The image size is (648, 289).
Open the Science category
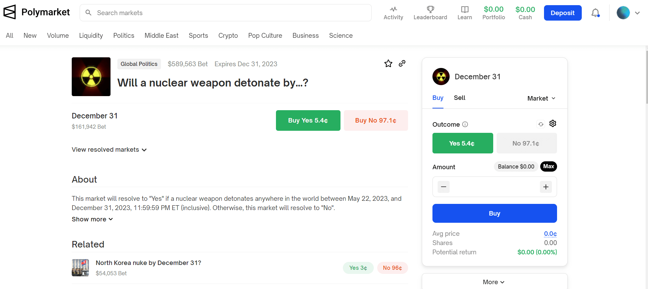point(341,35)
